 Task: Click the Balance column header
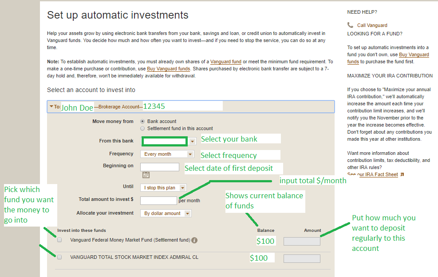tap(266, 231)
